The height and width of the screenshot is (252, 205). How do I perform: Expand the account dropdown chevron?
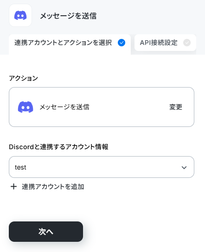coord(184,168)
